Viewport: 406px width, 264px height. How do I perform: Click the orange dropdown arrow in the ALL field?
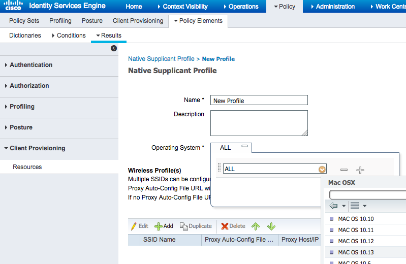point(322,169)
